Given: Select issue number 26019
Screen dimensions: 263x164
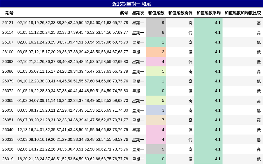Looking at the screenshot, I should (8, 159).
